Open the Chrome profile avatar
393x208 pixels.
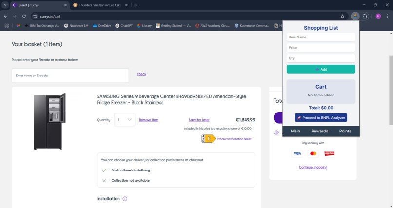pyautogui.click(x=378, y=16)
